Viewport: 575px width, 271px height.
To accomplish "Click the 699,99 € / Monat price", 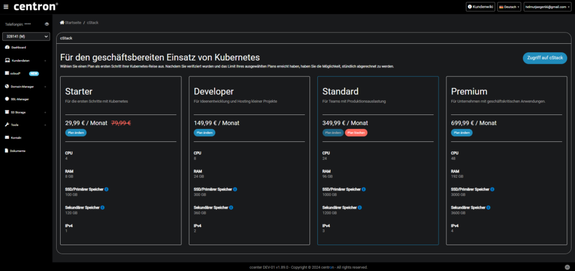I will [x=474, y=123].
